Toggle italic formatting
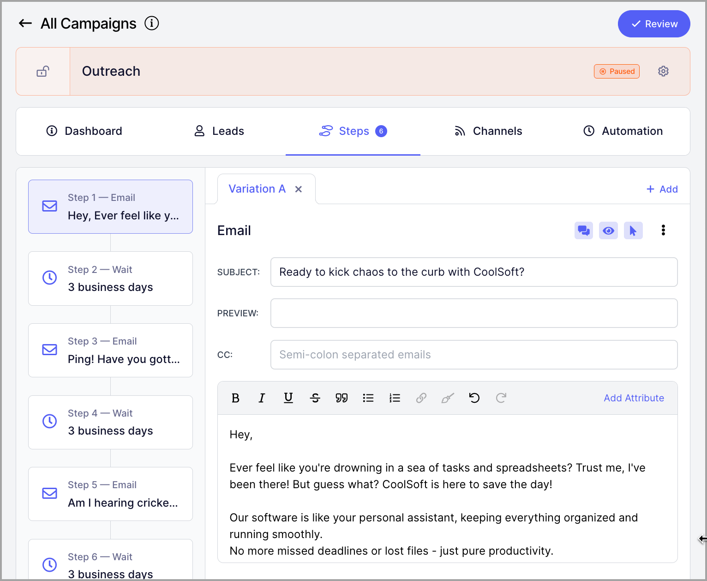This screenshot has width=707, height=581. pyautogui.click(x=262, y=398)
